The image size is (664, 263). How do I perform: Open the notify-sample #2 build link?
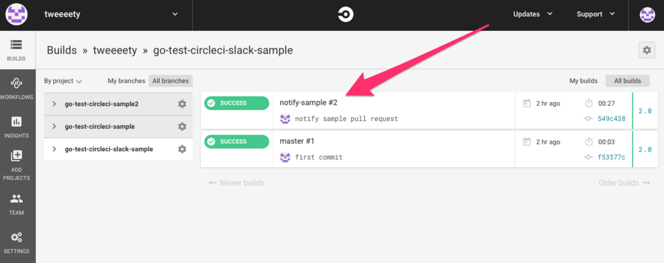point(308,102)
